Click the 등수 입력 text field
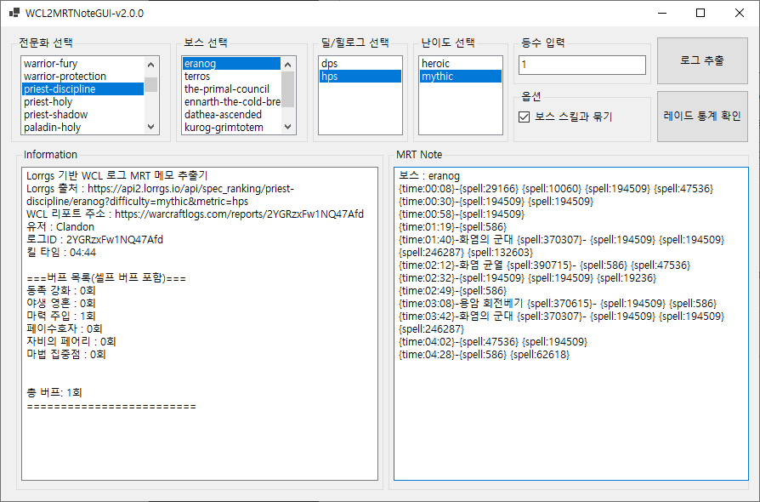The width and height of the screenshot is (760, 502). [x=582, y=65]
